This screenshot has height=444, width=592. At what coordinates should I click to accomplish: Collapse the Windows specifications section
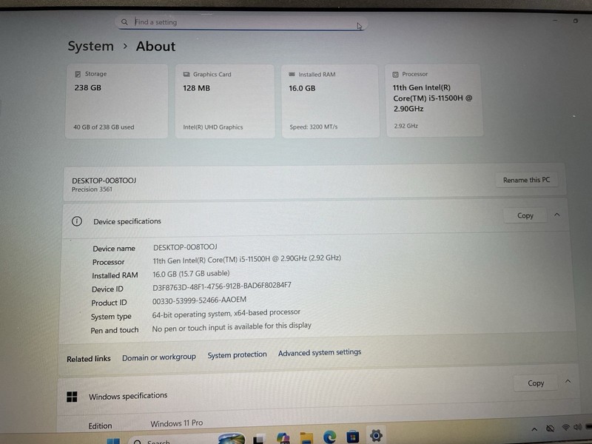[568, 382]
